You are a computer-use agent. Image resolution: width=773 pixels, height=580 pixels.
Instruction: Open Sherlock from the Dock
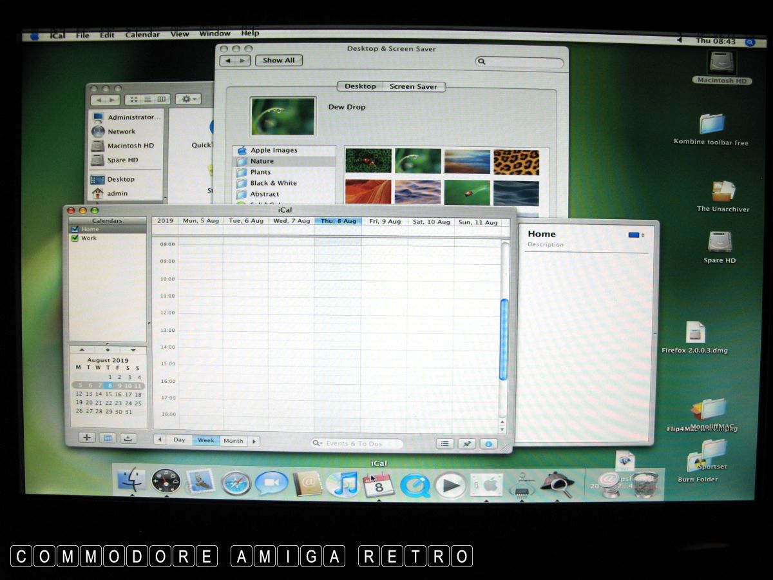point(557,484)
